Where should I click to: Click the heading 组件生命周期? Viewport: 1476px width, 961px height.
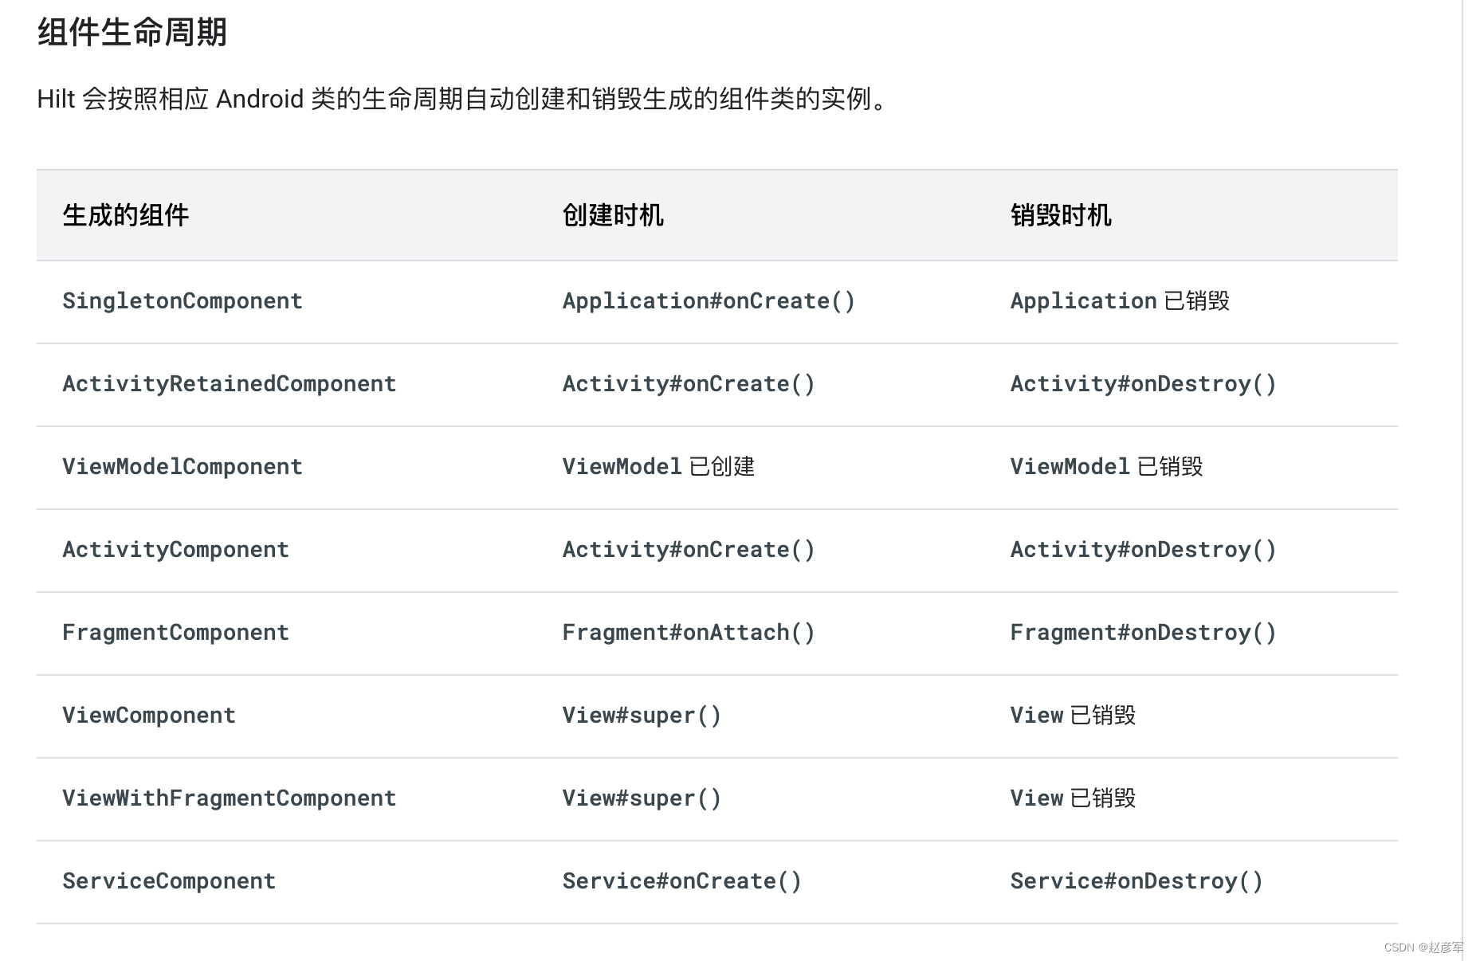coord(132,33)
